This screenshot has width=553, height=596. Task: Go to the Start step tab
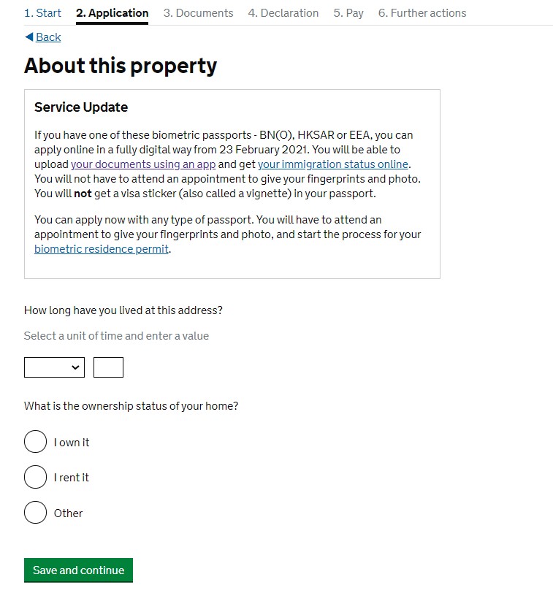(42, 13)
